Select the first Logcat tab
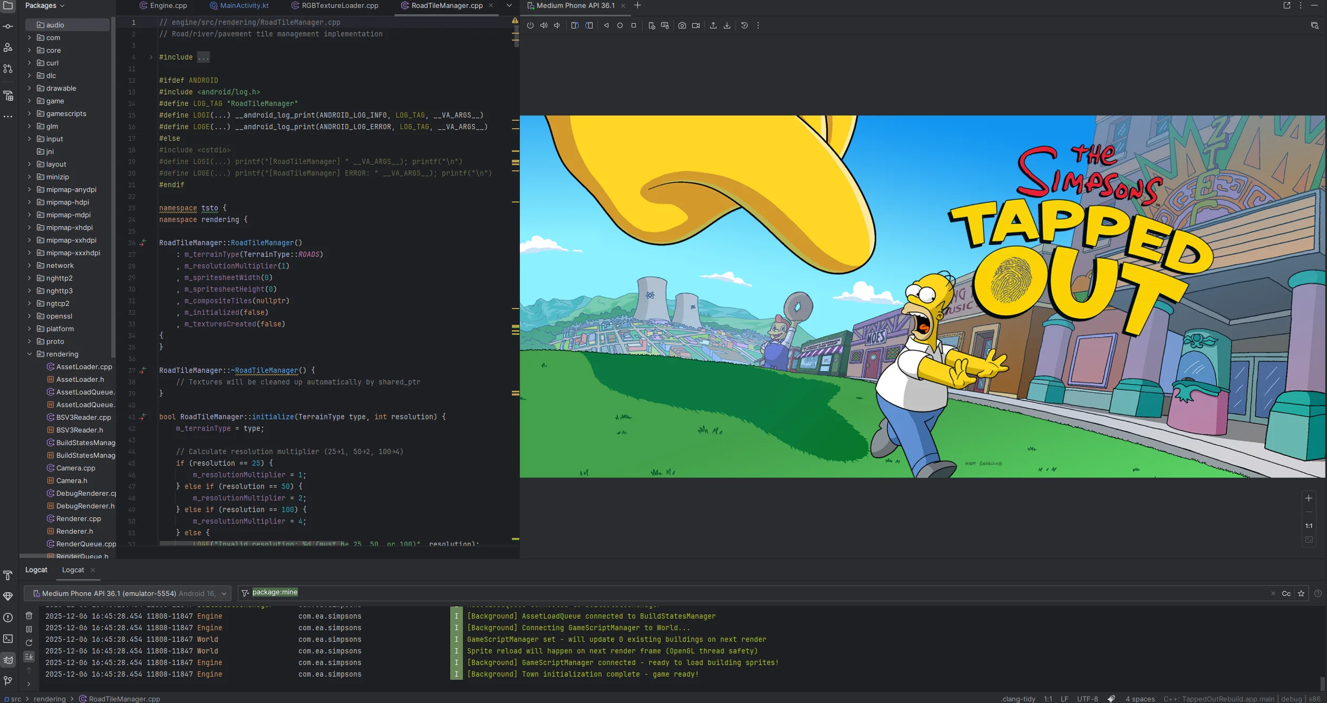This screenshot has width=1327, height=703. (x=36, y=570)
